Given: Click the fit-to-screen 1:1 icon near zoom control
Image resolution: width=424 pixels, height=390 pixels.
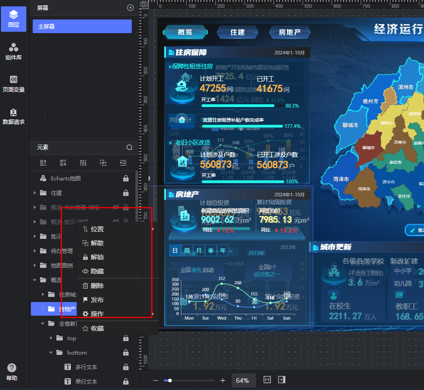Looking at the screenshot, I should (267, 380).
